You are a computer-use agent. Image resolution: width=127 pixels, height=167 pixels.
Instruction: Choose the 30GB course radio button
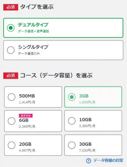[72, 145]
